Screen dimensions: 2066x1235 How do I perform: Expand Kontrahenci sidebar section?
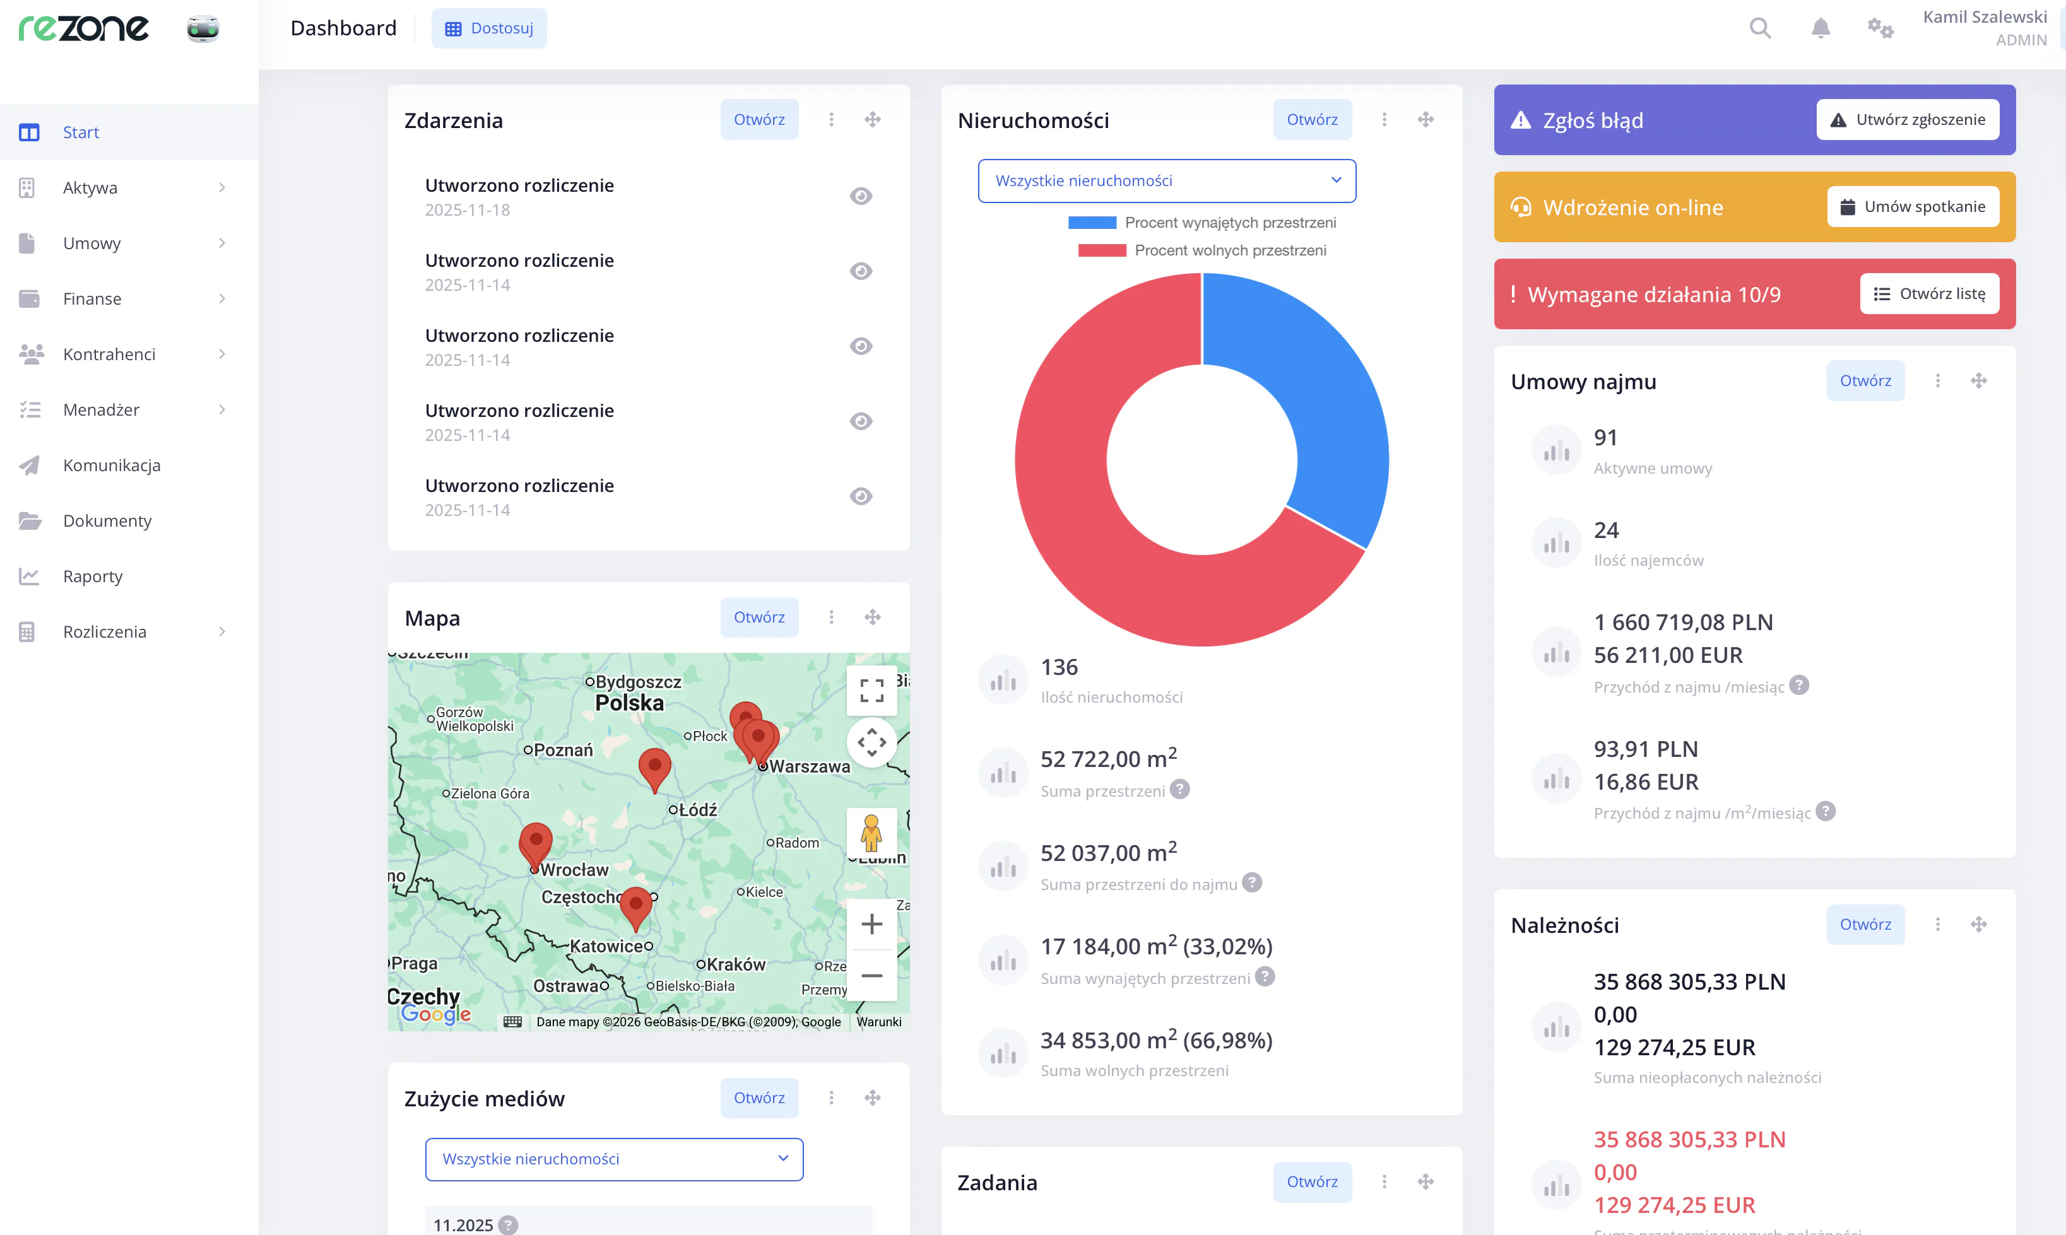pyautogui.click(x=129, y=354)
